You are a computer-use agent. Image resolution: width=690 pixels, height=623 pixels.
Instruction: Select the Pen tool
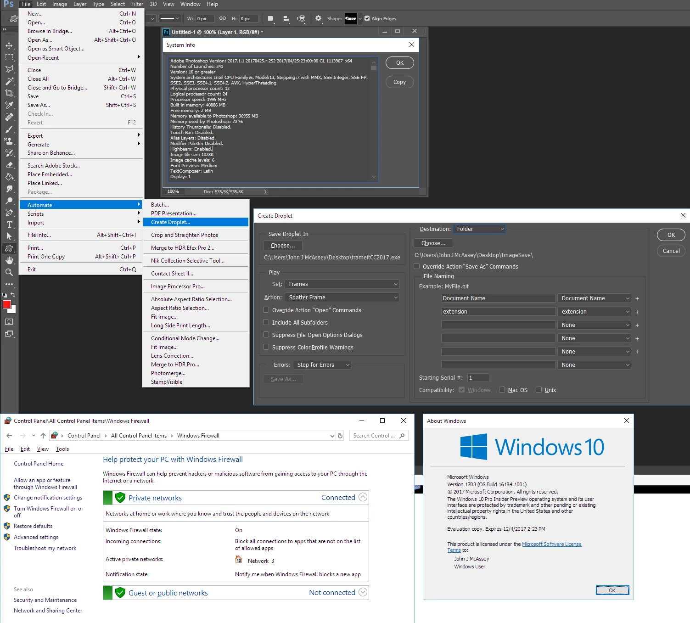pyautogui.click(x=9, y=213)
